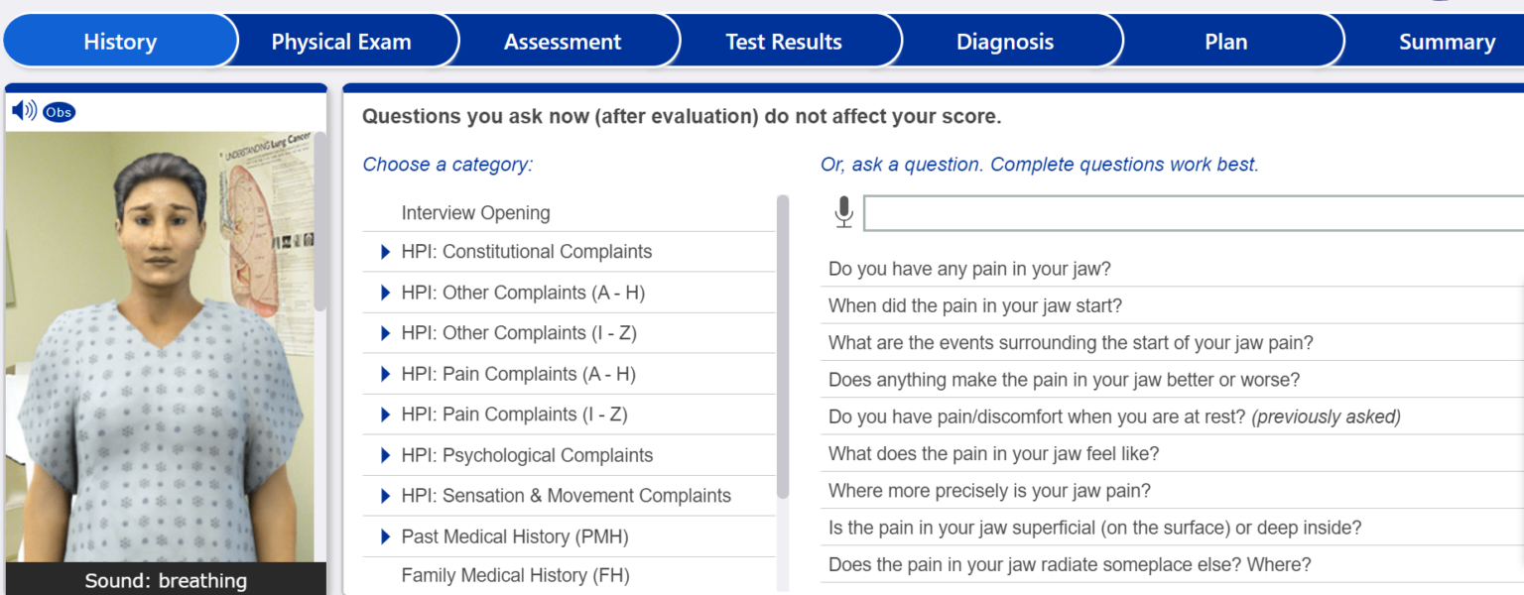This screenshot has height=595, width=1524.
Task: Switch to the Physical Exam tab
Action: pyautogui.click(x=340, y=42)
